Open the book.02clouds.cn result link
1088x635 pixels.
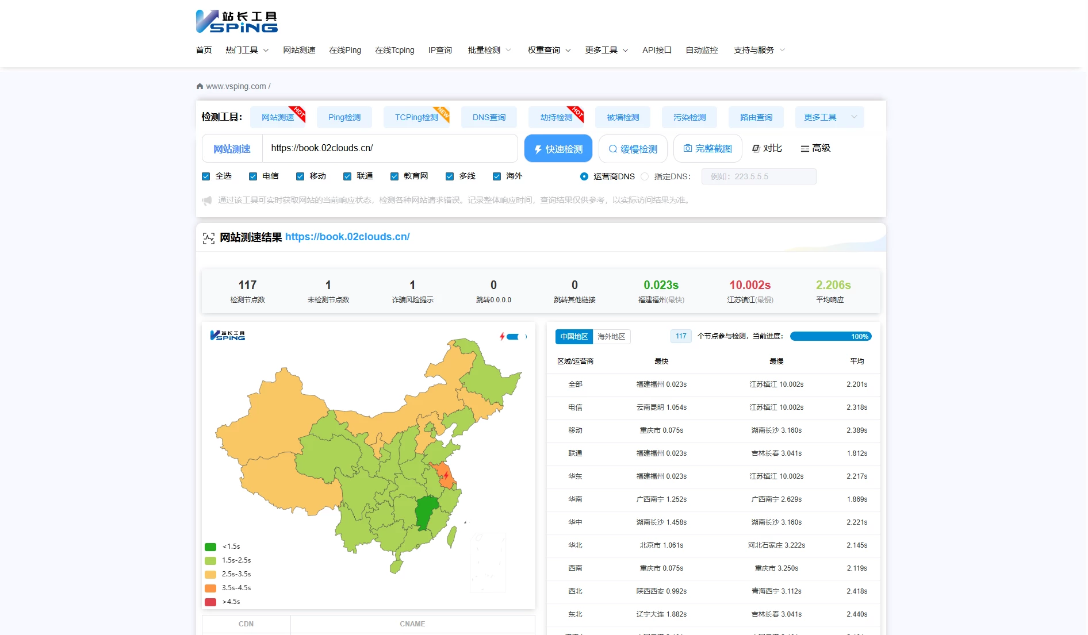click(347, 237)
